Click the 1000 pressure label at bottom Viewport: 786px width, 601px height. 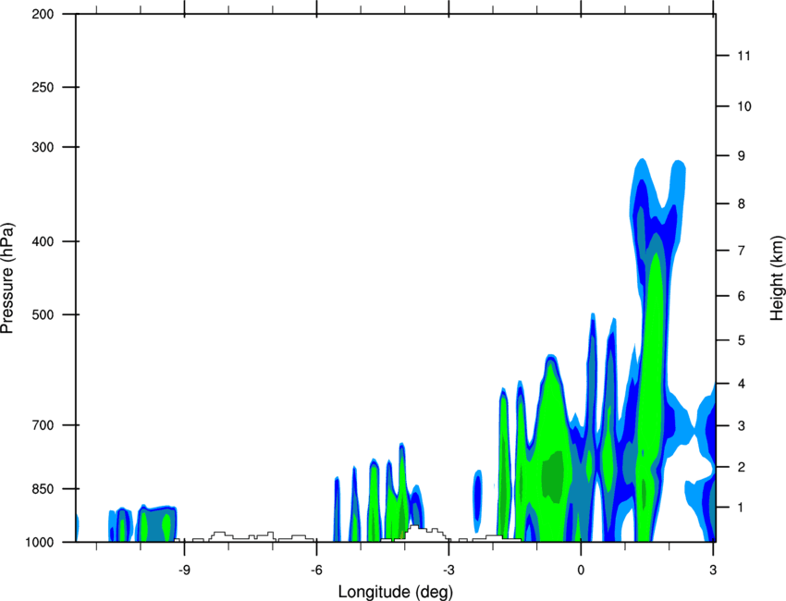pyautogui.click(x=39, y=543)
